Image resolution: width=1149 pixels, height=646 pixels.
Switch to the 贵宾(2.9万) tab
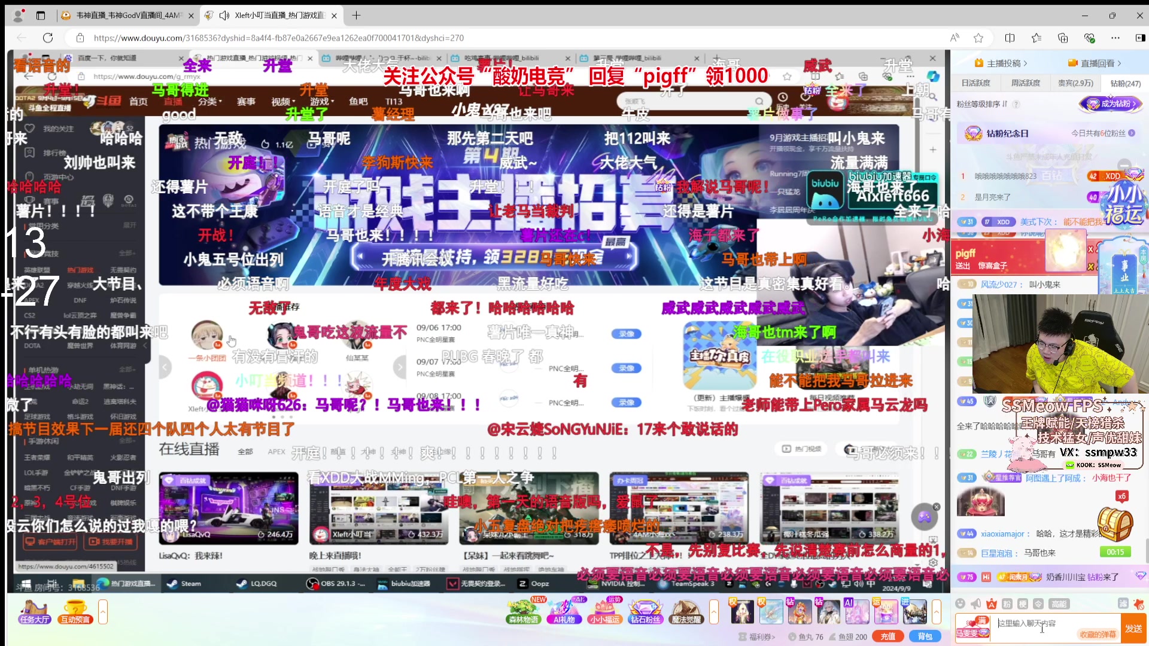tap(1075, 83)
